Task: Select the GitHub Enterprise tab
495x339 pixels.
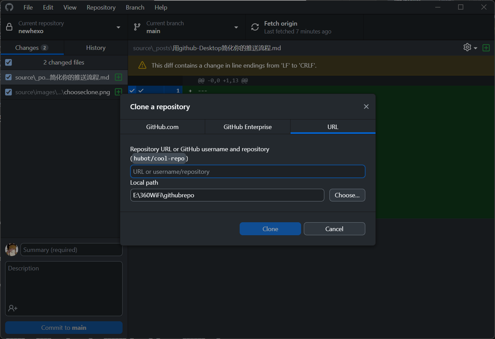Action: point(247,127)
